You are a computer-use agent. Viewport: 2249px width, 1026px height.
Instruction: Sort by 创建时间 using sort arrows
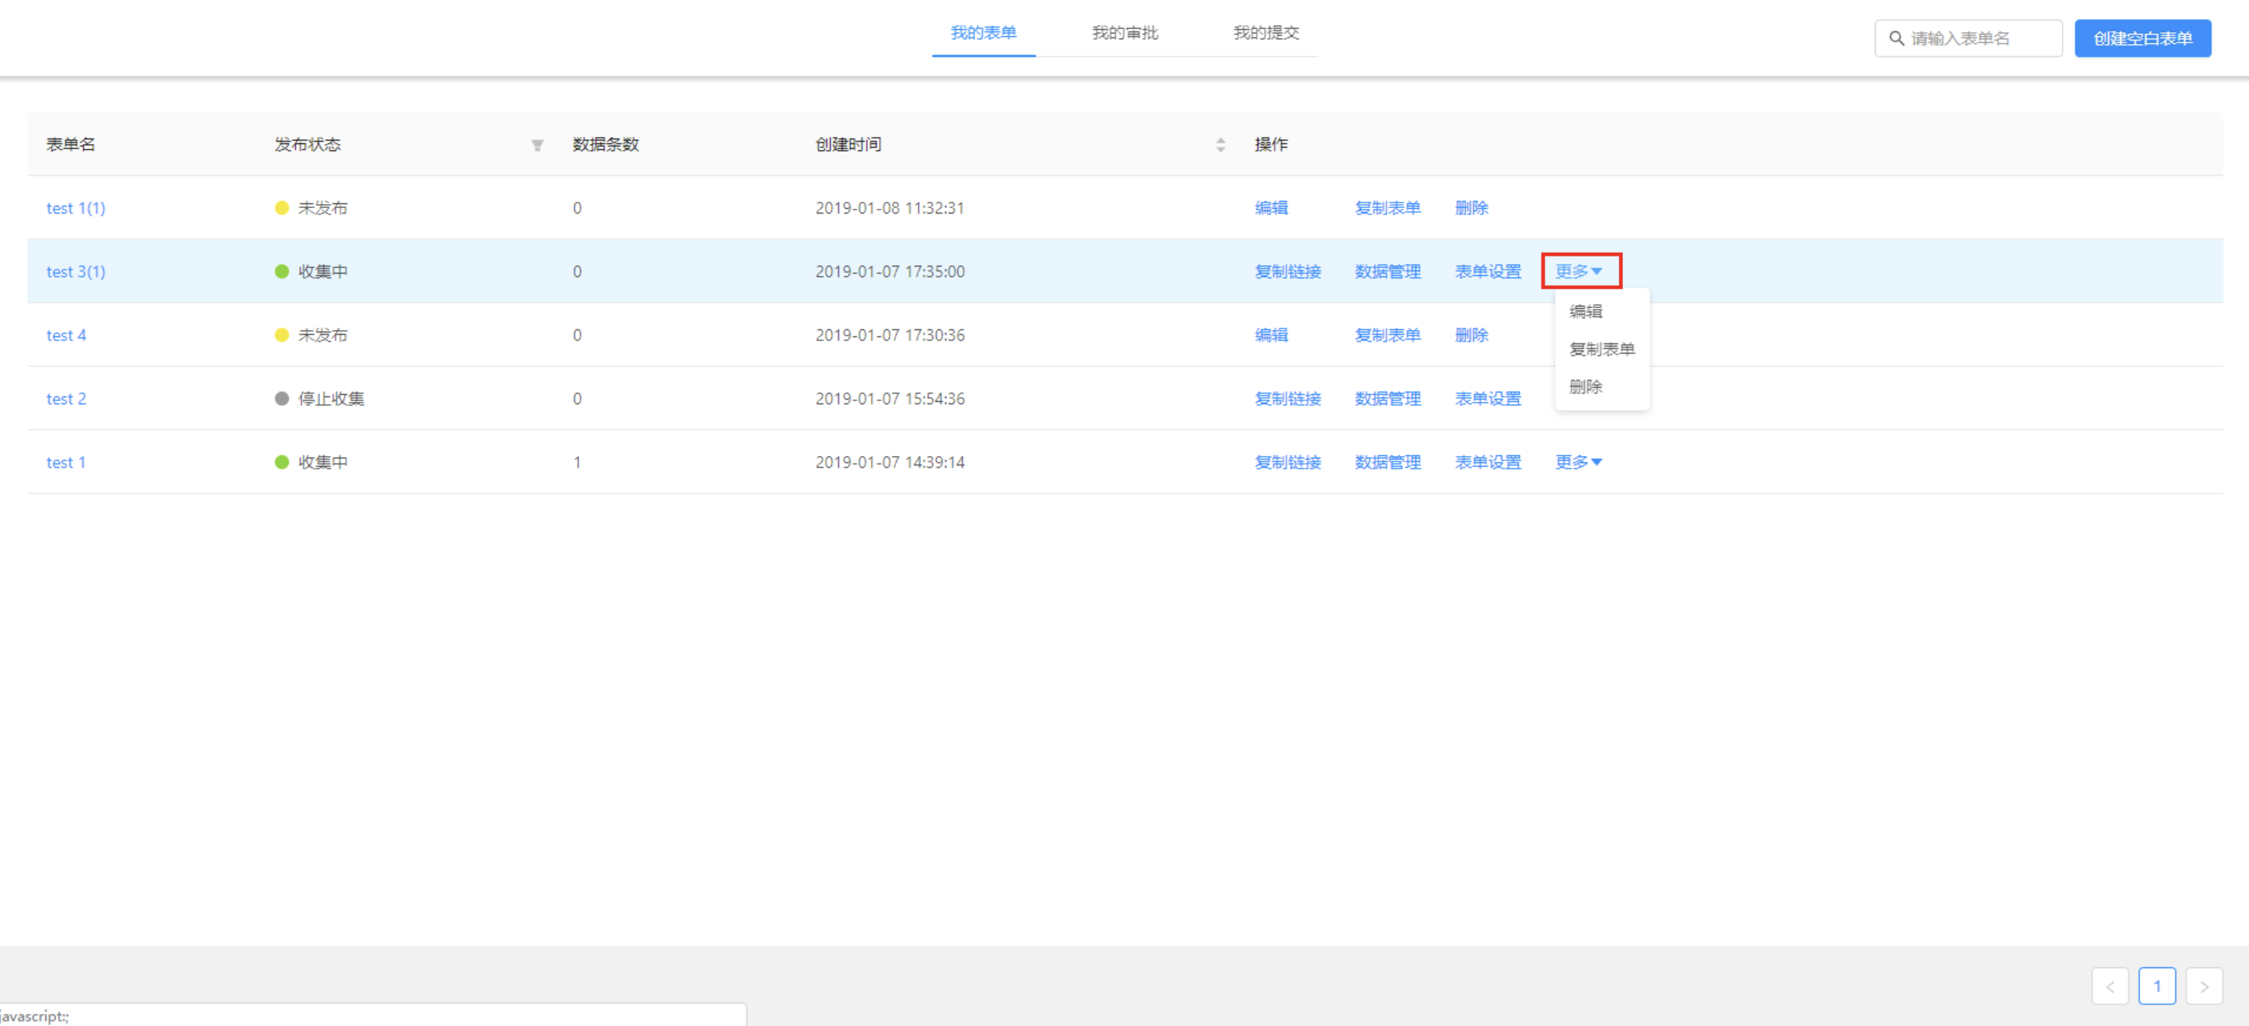1221,145
